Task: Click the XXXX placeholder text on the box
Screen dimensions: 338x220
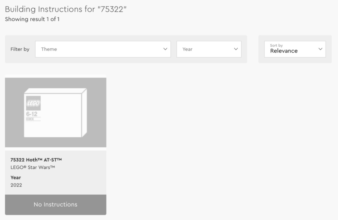Action: tap(30, 119)
